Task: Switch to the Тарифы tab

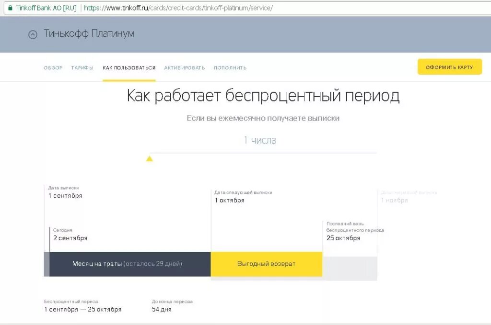Action: tap(82, 68)
